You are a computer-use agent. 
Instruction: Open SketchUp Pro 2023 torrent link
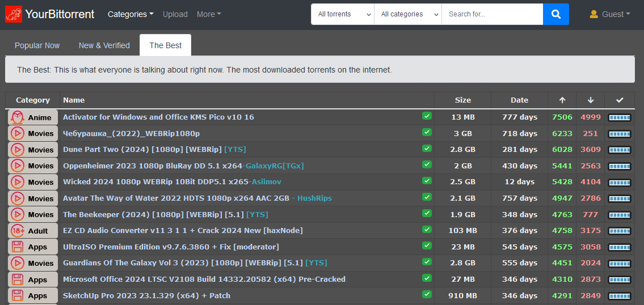[146, 295]
